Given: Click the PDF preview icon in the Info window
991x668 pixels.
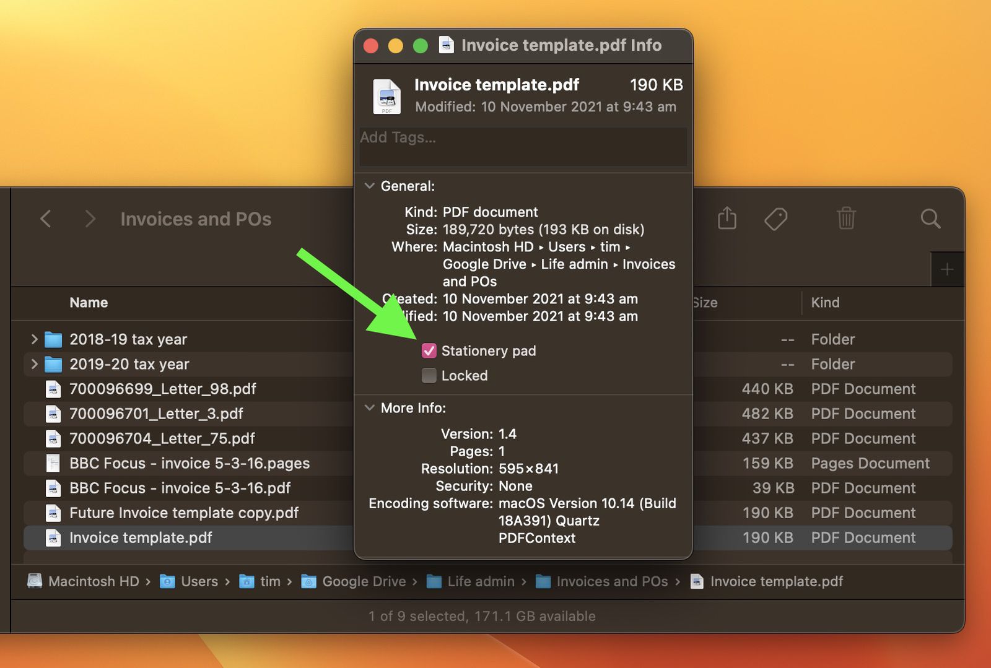Looking at the screenshot, I should click(387, 97).
